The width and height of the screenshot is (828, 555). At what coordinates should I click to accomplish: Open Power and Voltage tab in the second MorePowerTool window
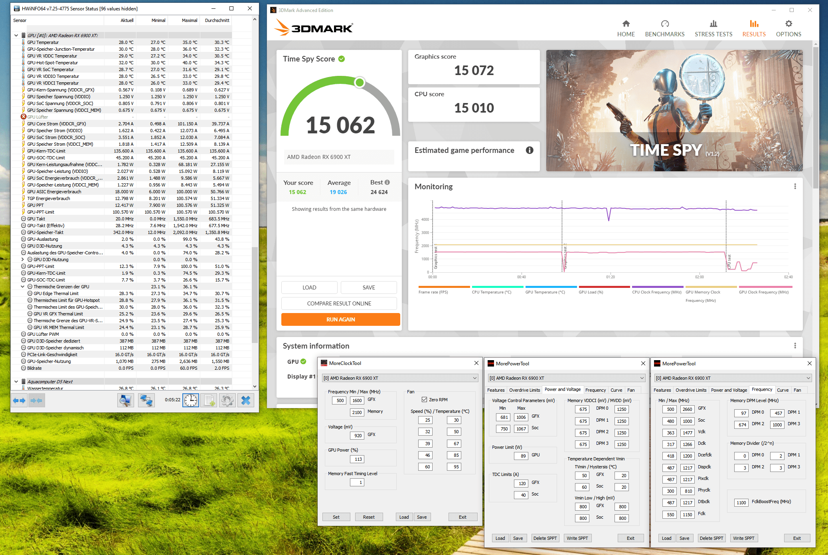(x=729, y=390)
